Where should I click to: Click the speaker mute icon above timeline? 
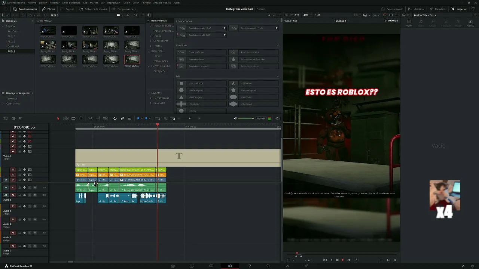tap(235, 118)
